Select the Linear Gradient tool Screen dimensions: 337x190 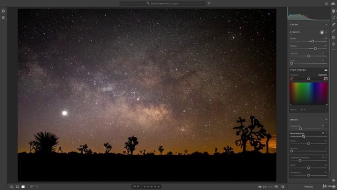tap(333, 37)
